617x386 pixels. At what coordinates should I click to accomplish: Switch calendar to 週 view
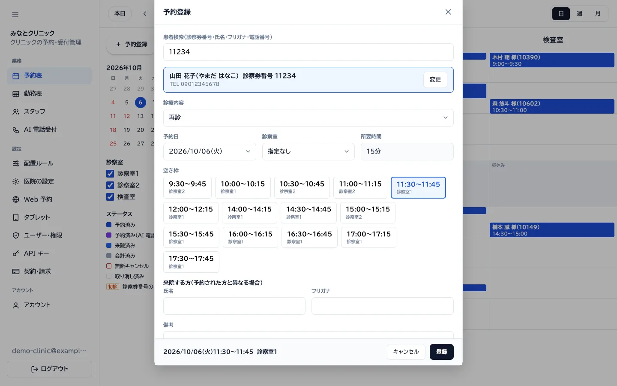pyautogui.click(x=579, y=14)
